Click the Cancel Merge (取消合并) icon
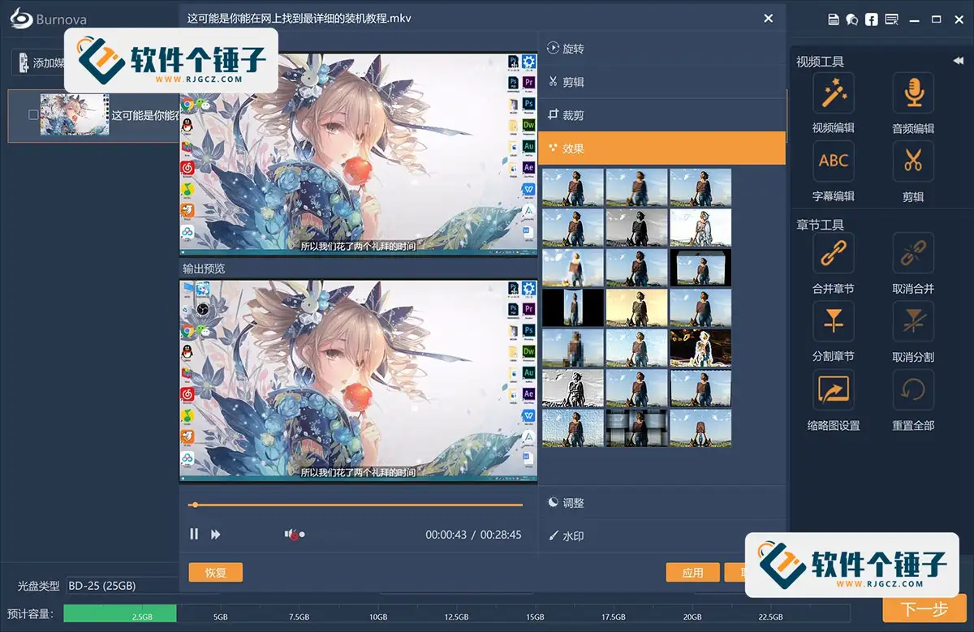 913,253
